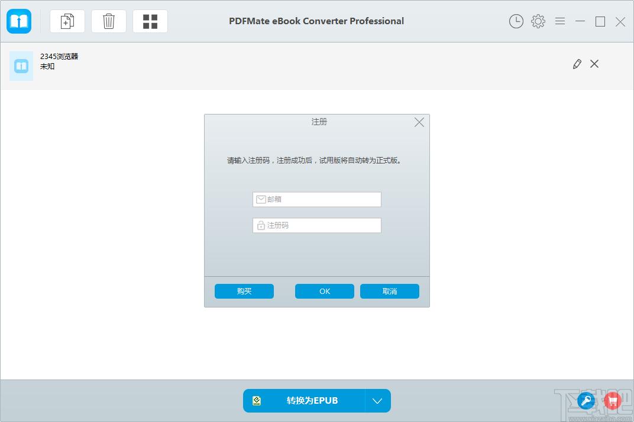Open conversion history clock icon

[516, 21]
